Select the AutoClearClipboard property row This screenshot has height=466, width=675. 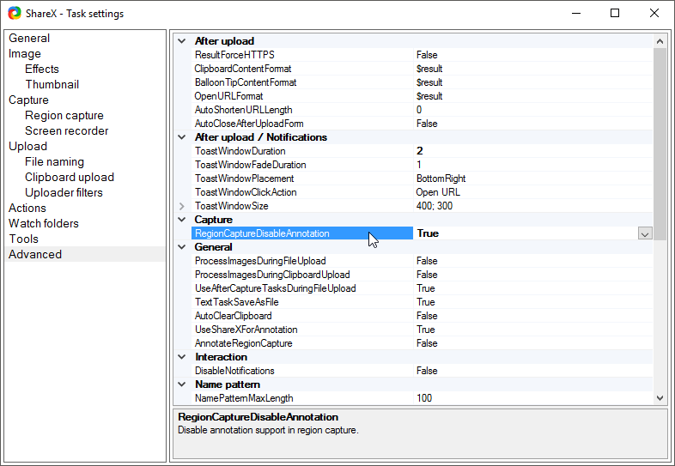(234, 316)
